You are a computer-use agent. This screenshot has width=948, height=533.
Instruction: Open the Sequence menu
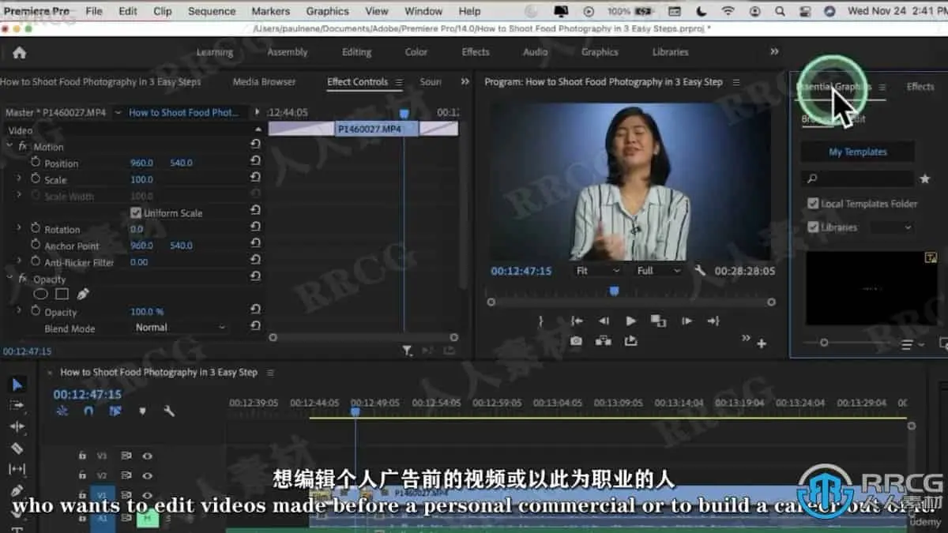(x=212, y=11)
